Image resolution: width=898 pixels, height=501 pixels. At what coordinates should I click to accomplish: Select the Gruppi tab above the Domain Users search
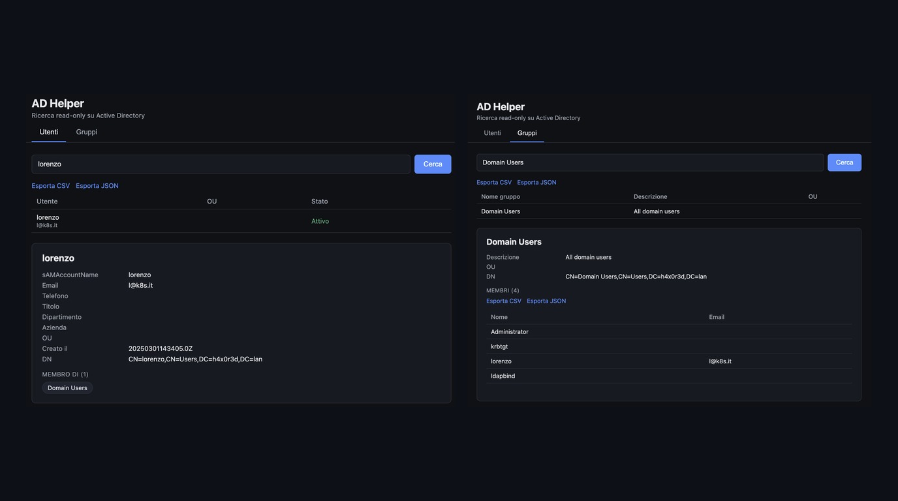[x=527, y=133]
